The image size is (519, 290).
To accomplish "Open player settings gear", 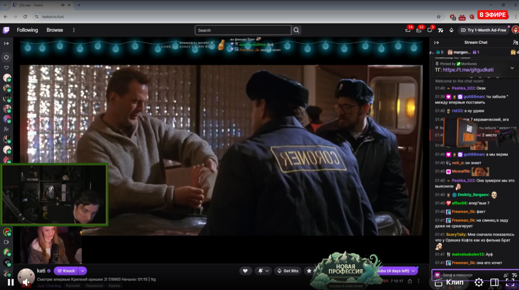I will [x=479, y=282].
